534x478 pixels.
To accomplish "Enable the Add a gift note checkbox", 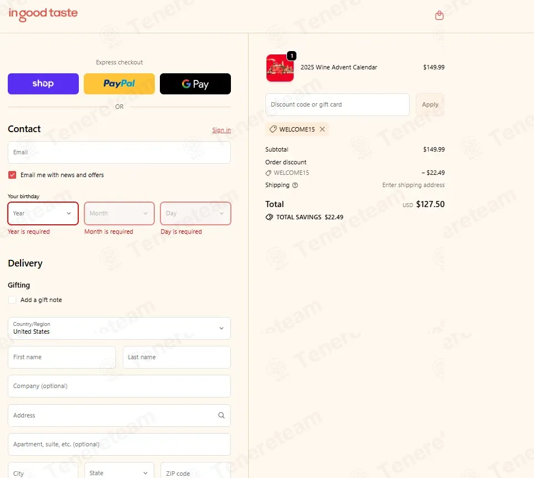I will (12, 300).
